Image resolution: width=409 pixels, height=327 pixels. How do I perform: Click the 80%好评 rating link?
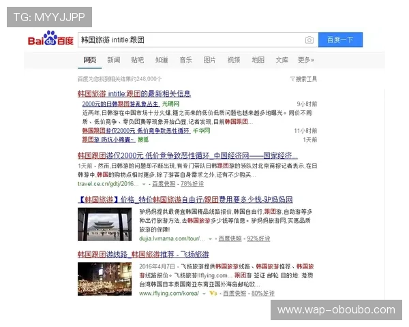tap(263, 294)
